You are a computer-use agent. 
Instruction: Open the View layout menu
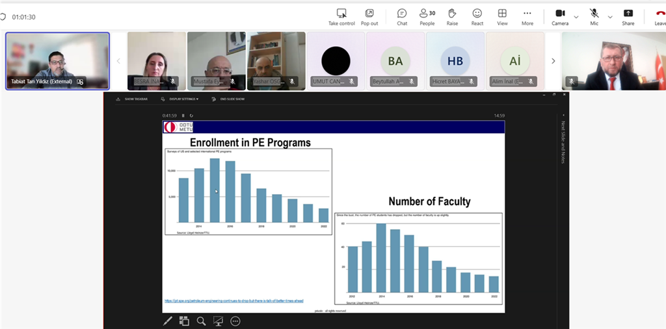coord(502,17)
